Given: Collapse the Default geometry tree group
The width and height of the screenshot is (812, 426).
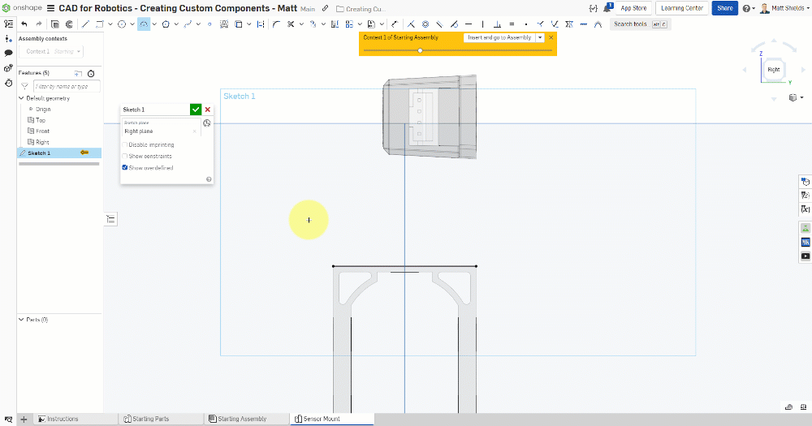Looking at the screenshot, I should click(22, 98).
